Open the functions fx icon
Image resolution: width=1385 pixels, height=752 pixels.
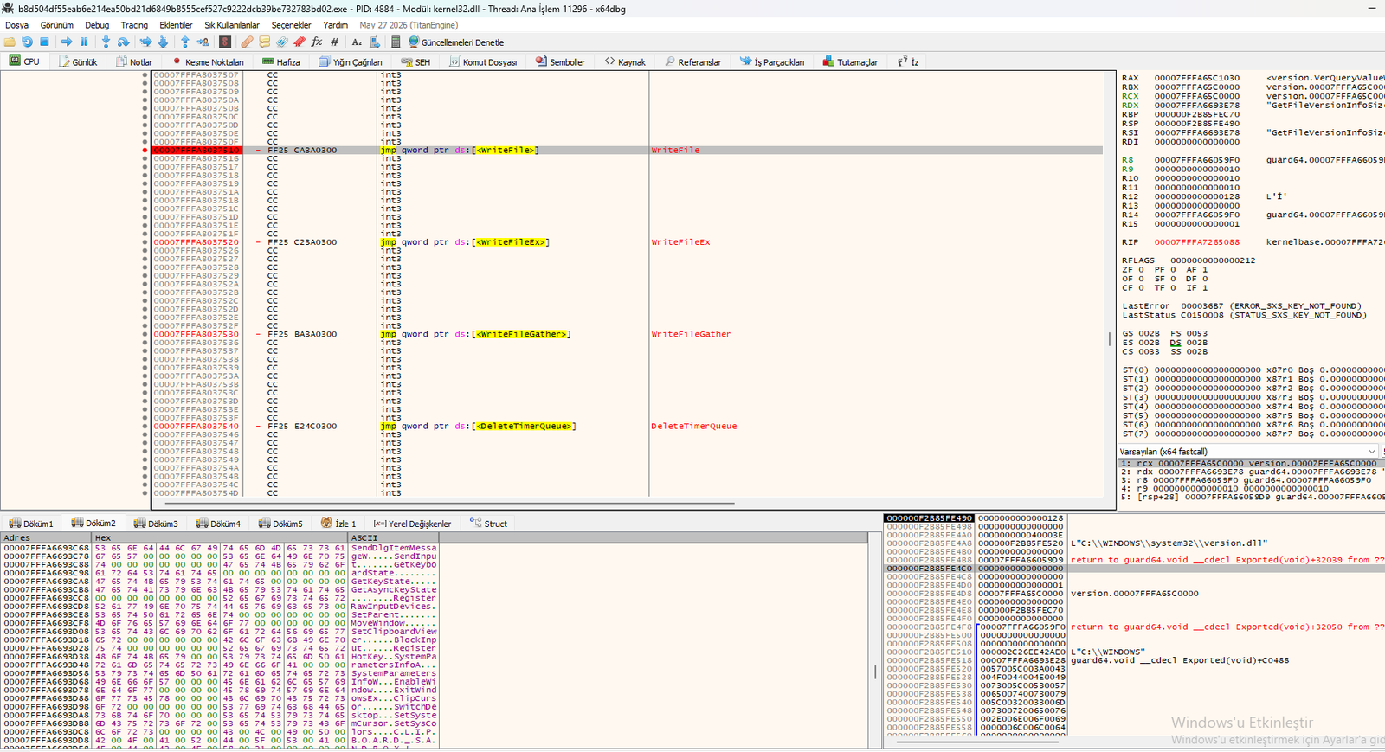(317, 42)
